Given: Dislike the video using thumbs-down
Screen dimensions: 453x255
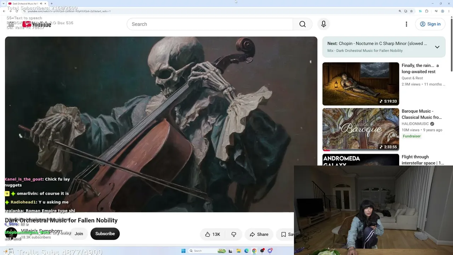Looking at the screenshot, I should 234,234.
